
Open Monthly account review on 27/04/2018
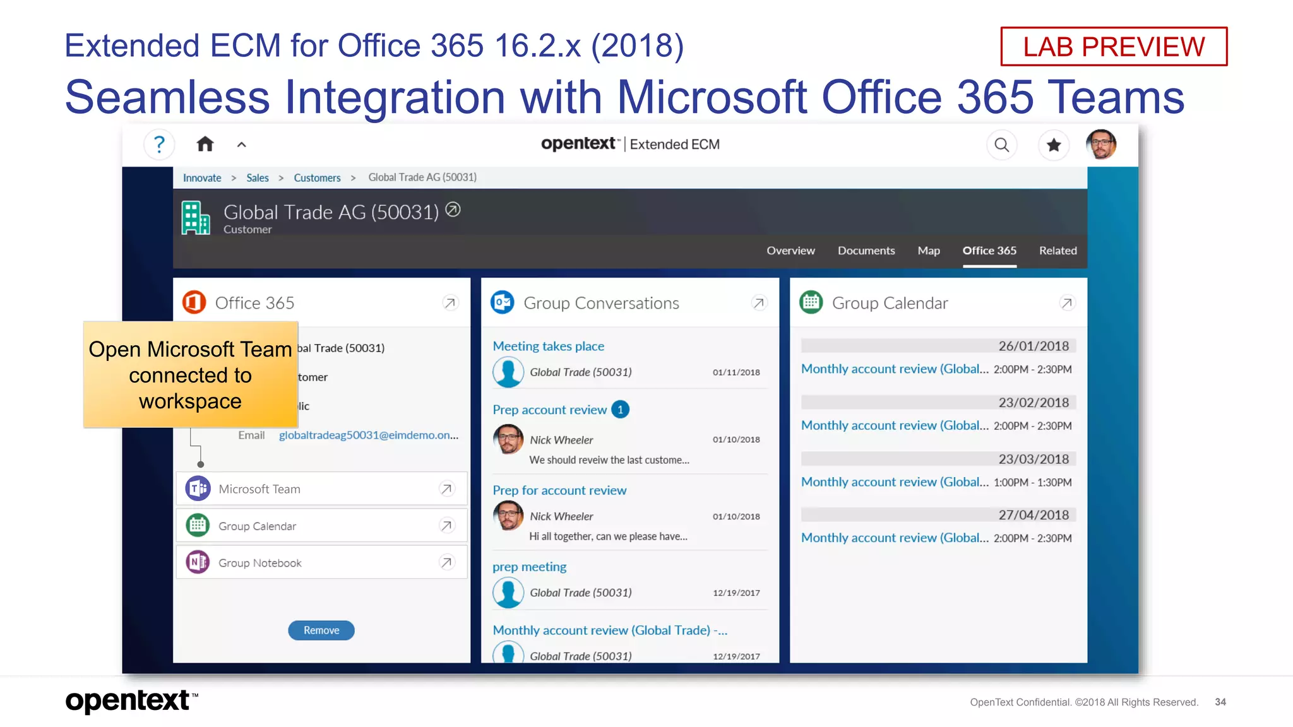[895, 538]
